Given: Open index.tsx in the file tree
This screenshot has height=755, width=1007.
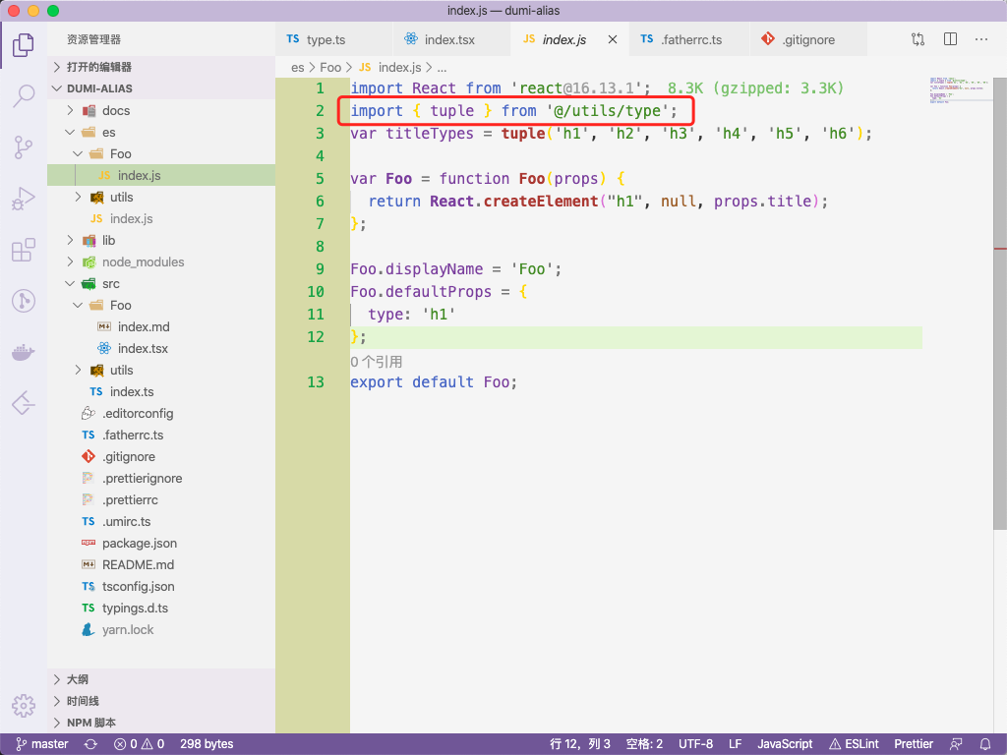Looking at the screenshot, I should click(x=161, y=349).
